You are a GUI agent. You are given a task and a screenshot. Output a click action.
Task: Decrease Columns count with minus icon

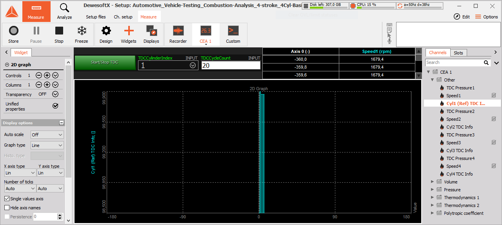[x=39, y=85]
